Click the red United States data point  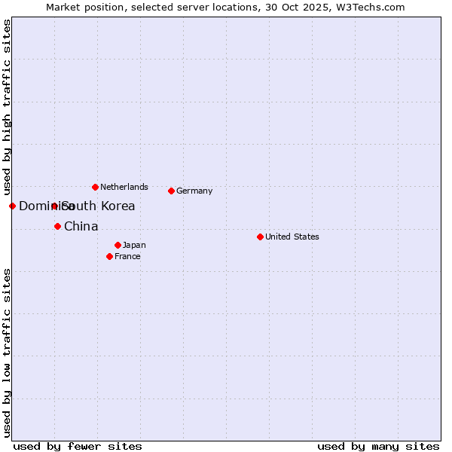(260, 237)
